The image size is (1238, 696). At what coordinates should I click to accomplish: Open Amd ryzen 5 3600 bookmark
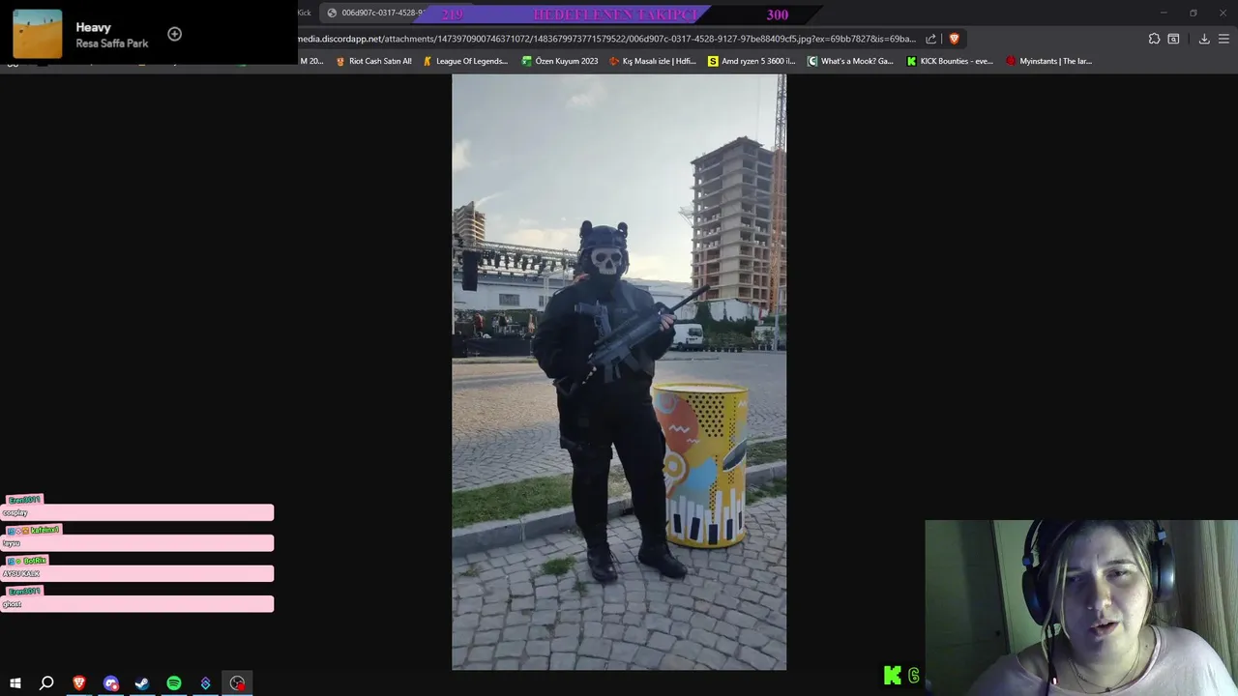coord(752,61)
